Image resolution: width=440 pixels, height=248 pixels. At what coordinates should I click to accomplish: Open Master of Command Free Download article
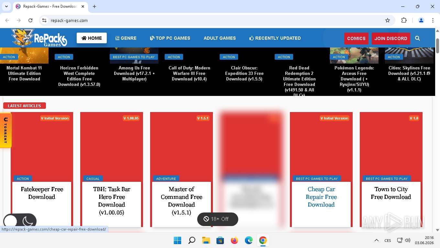click(x=181, y=201)
